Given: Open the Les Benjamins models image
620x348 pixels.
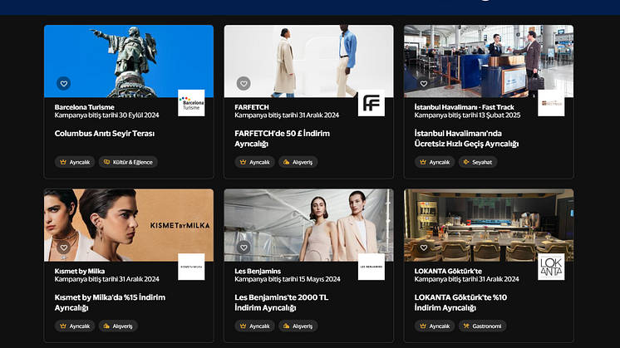Looking at the screenshot, I should pyautogui.click(x=309, y=225).
